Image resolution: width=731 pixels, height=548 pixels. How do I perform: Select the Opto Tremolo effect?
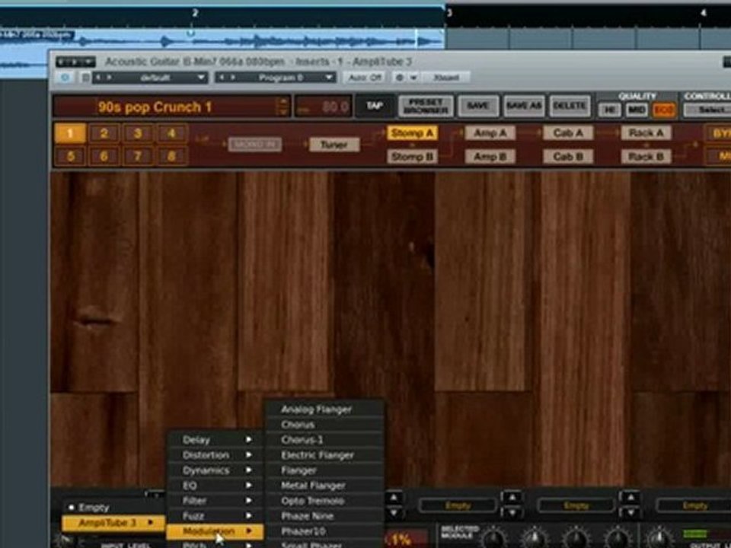[x=325, y=501]
